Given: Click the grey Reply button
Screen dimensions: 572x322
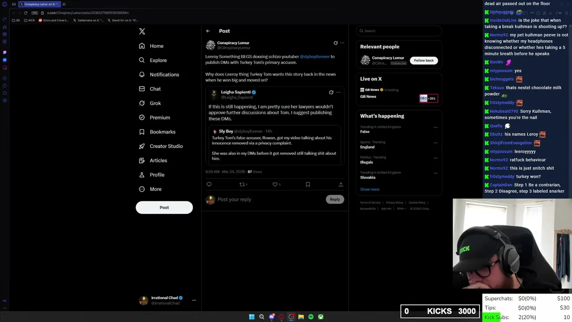Looking at the screenshot, I should 335,199.
